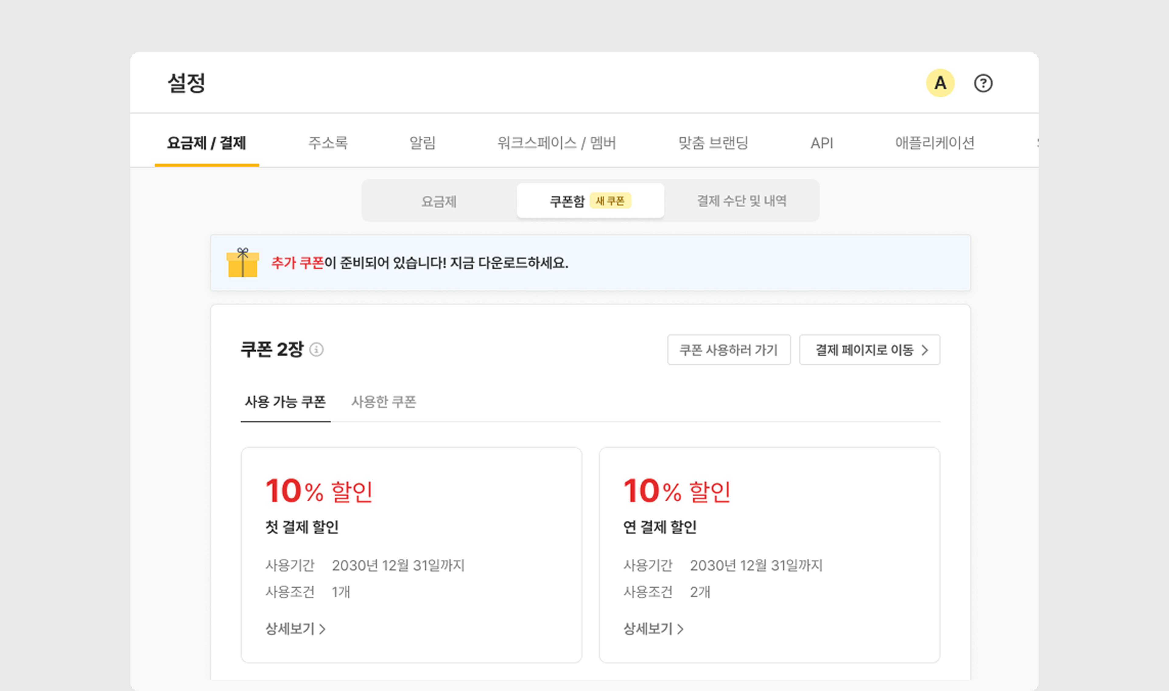
Task: Select the 쿠폰함 sub-tab
Action: [x=567, y=201]
